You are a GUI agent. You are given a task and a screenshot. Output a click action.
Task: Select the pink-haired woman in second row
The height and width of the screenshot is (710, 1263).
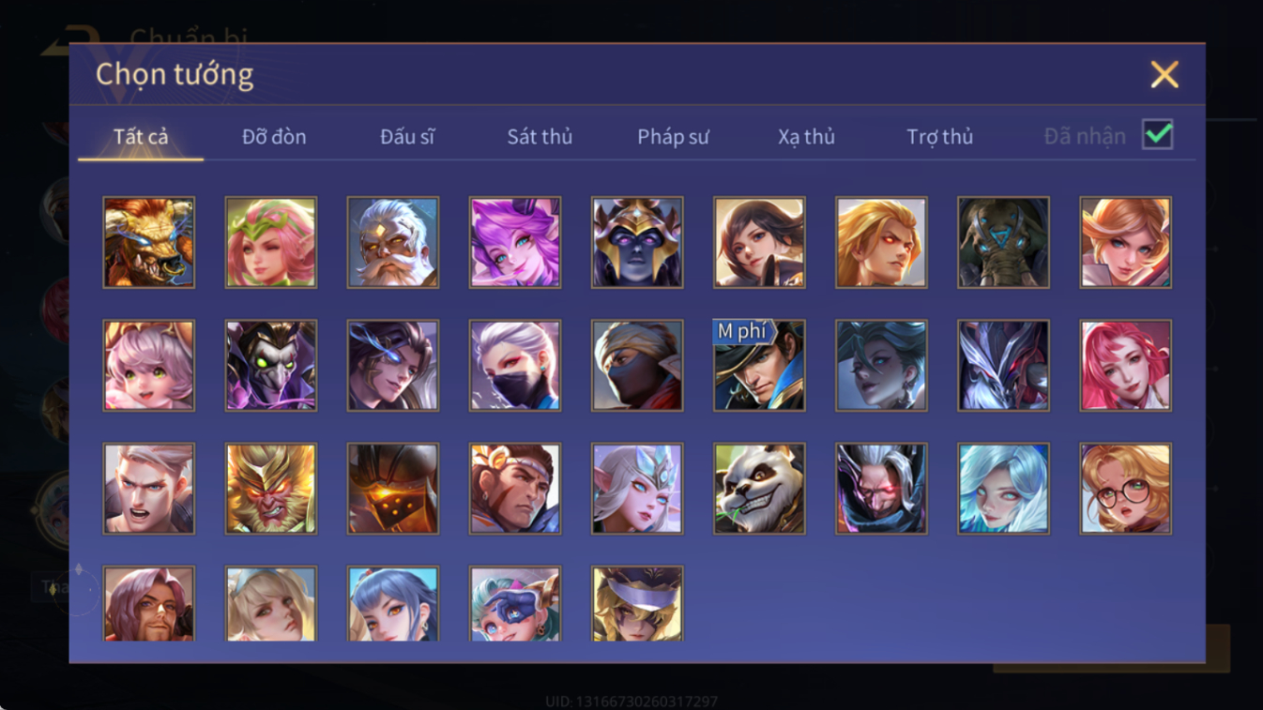pyautogui.click(x=1125, y=366)
